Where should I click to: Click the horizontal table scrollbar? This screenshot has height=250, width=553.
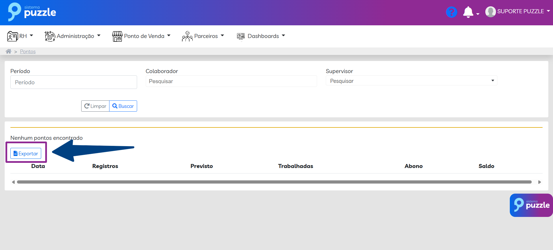point(274,182)
